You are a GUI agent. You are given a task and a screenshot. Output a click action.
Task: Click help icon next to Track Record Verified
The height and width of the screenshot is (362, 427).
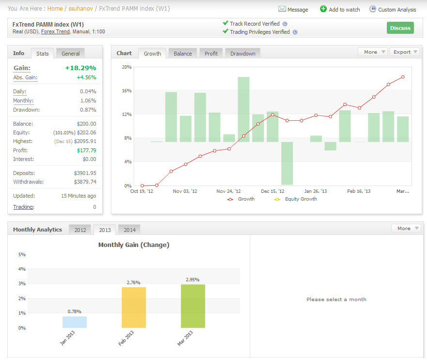285,24
